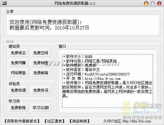This screenshot has width=164, height=125.
Task: Open the 【社区通告】 link
Action: [54, 121]
